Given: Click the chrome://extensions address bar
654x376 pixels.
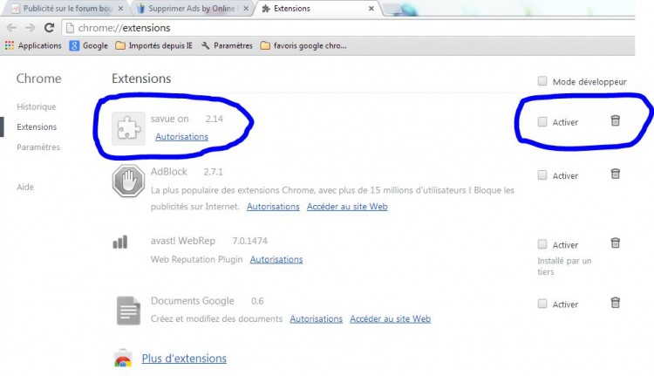Looking at the screenshot, I should 348,28.
